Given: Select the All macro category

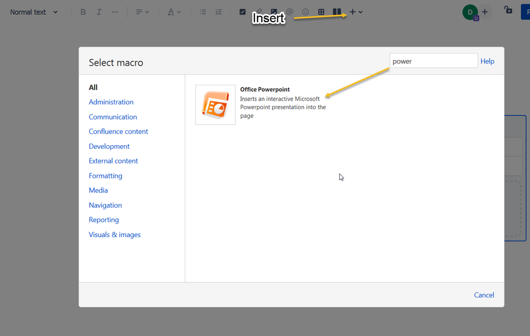Looking at the screenshot, I should 93,87.
